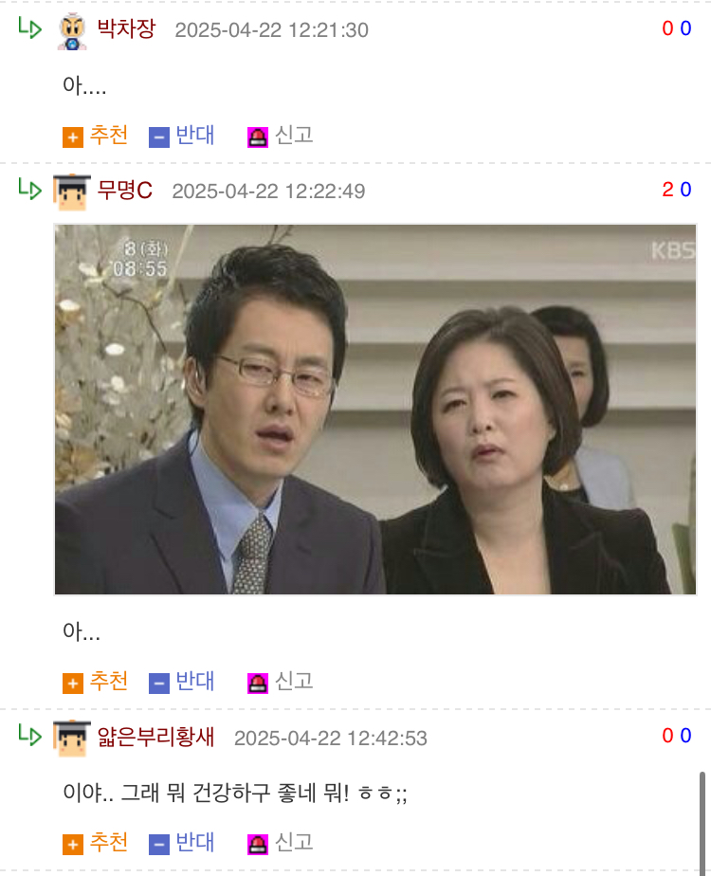This screenshot has height=876, width=711.
Task: Open 무명C's graduation cap avatar
Action: click(x=71, y=192)
